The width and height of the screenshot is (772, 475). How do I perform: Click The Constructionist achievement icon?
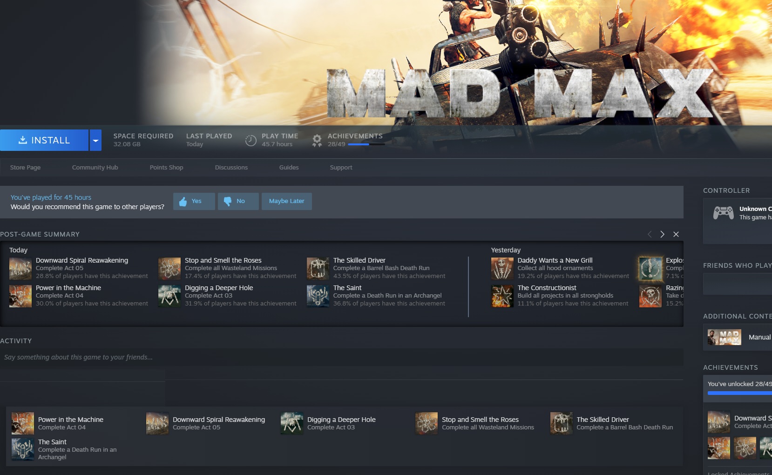click(x=502, y=296)
